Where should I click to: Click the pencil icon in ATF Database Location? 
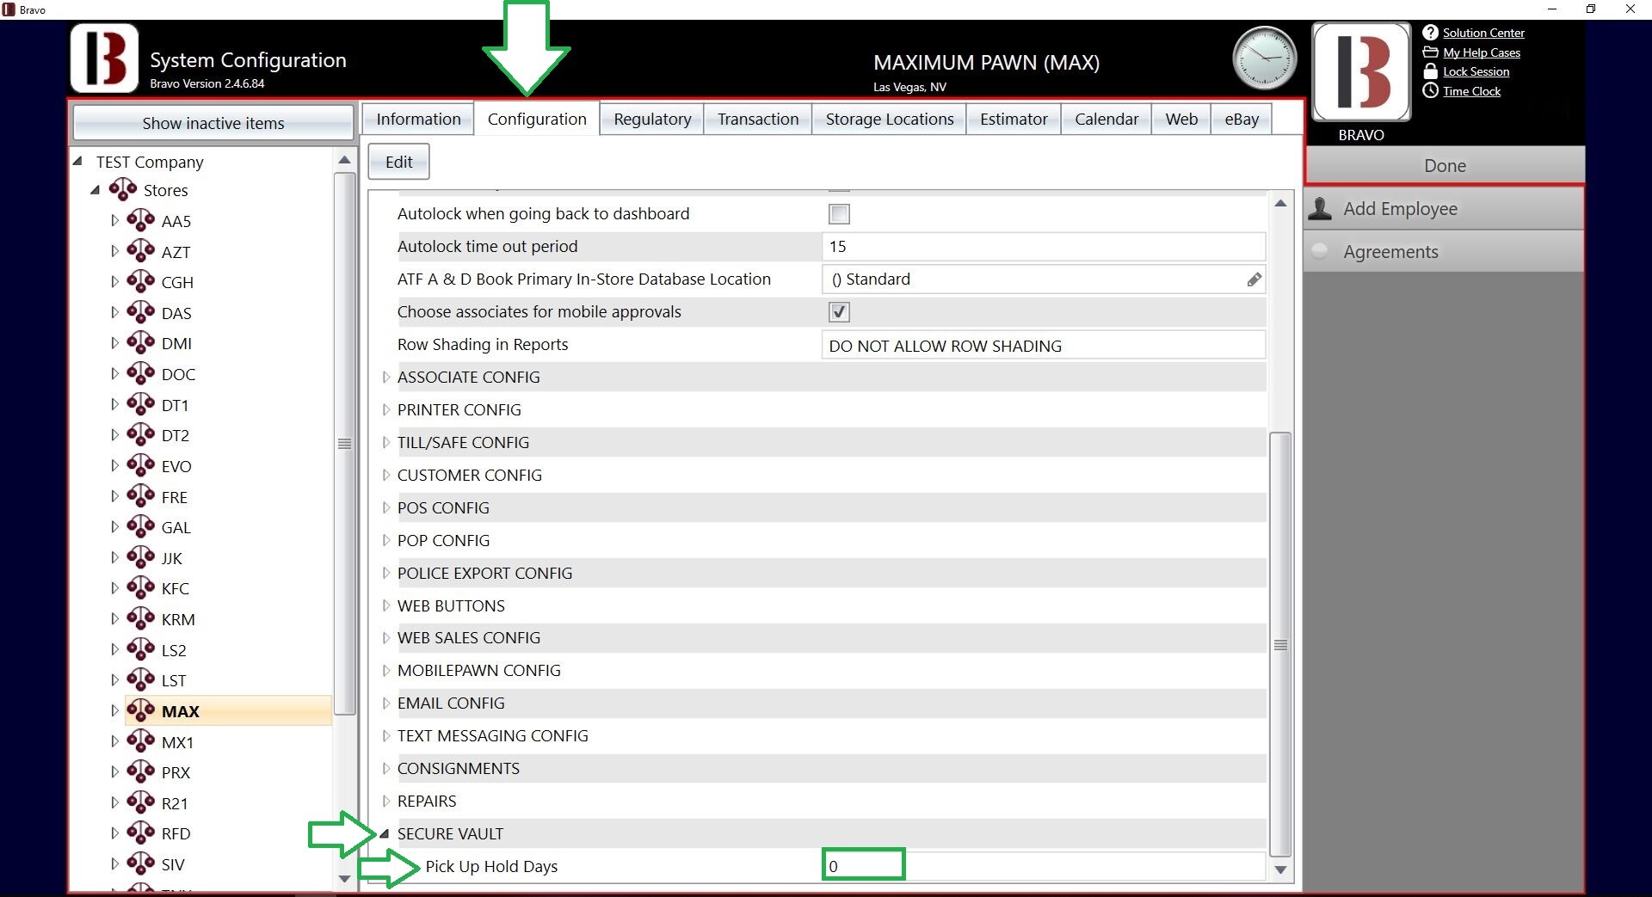pos(1254,280)
